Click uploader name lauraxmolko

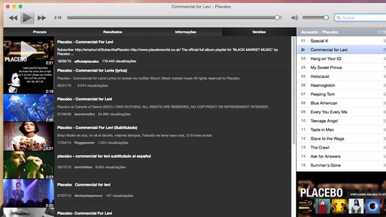pyautogui.click(x=84, y=114)
